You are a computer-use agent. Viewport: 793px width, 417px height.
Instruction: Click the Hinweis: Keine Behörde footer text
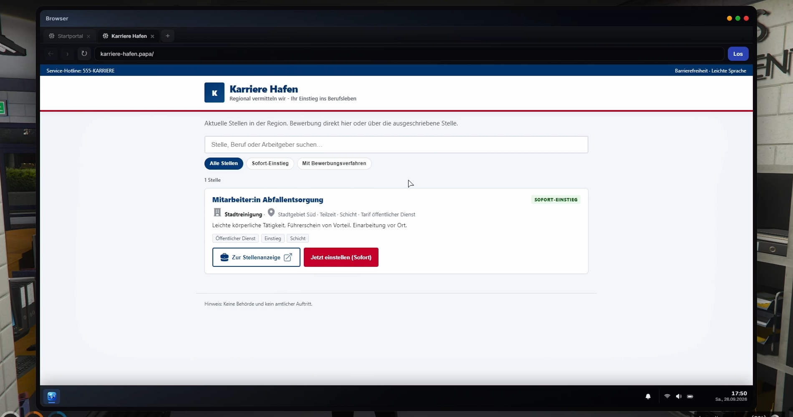coord(258,304)
